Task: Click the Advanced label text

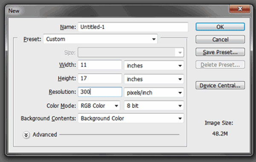Action: 45,135
